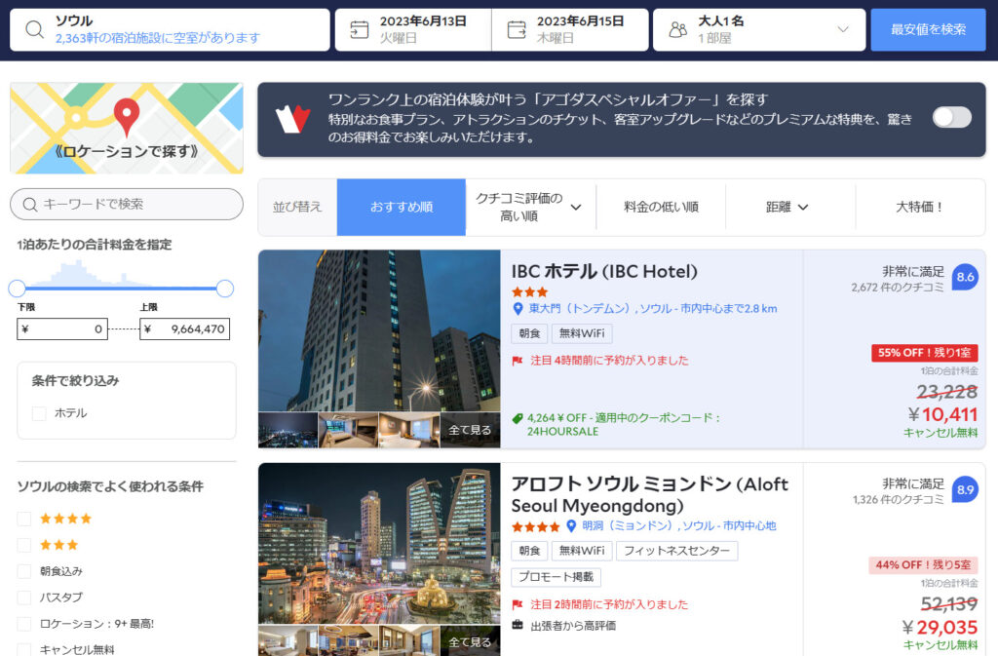Click the ソウル destination search field
998x656 pixels.
tap(170, 29)
